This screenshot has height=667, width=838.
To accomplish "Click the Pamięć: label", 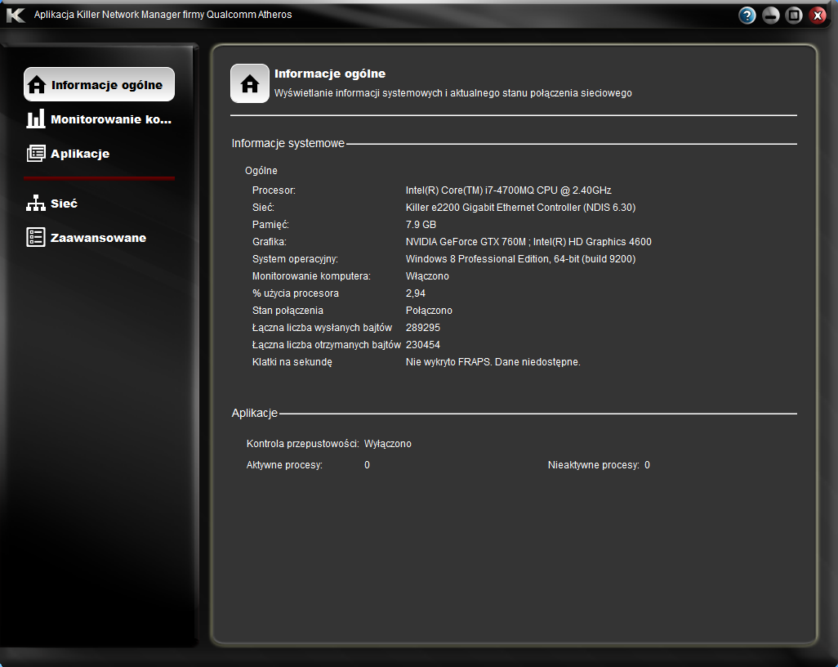I will (x=270, y=225).
